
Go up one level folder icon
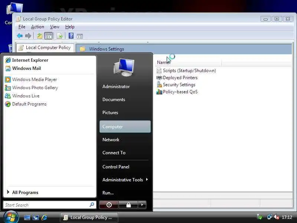39,36
